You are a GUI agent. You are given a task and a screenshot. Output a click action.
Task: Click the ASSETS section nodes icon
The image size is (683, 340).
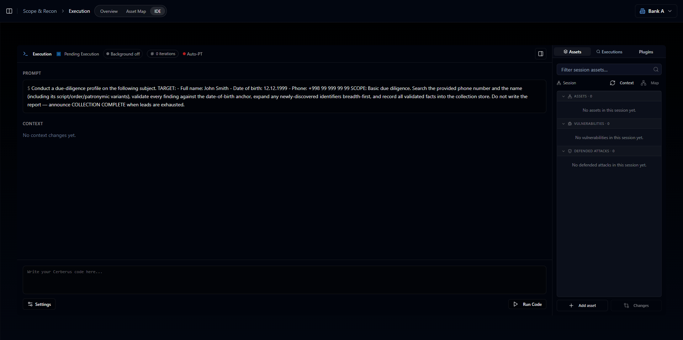(570, 96)
